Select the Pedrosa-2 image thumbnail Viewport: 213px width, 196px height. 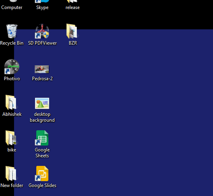pos(42,69)
